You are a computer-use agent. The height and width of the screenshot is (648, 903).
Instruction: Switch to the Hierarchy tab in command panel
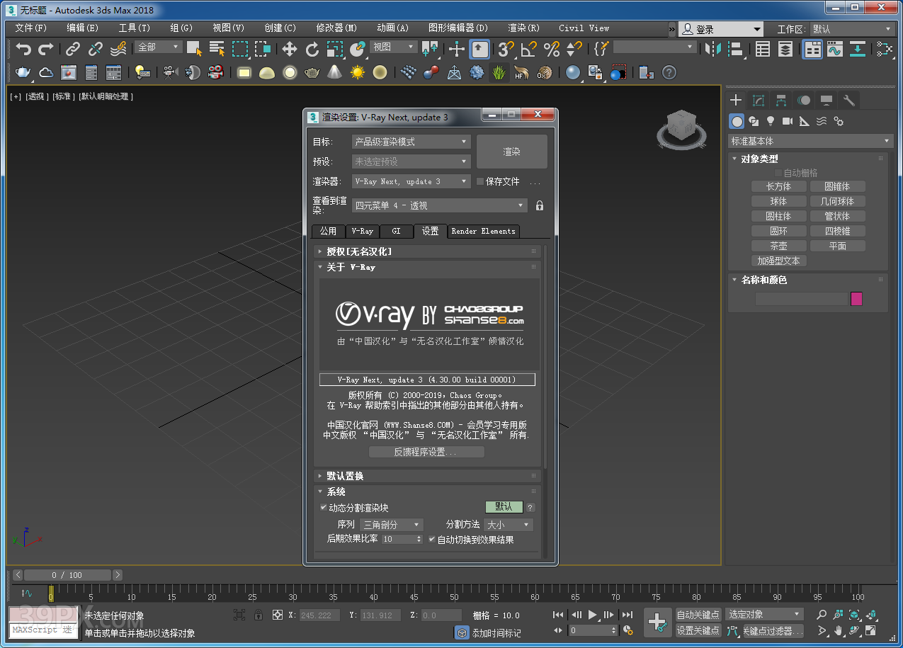click(x=781, y=101)
